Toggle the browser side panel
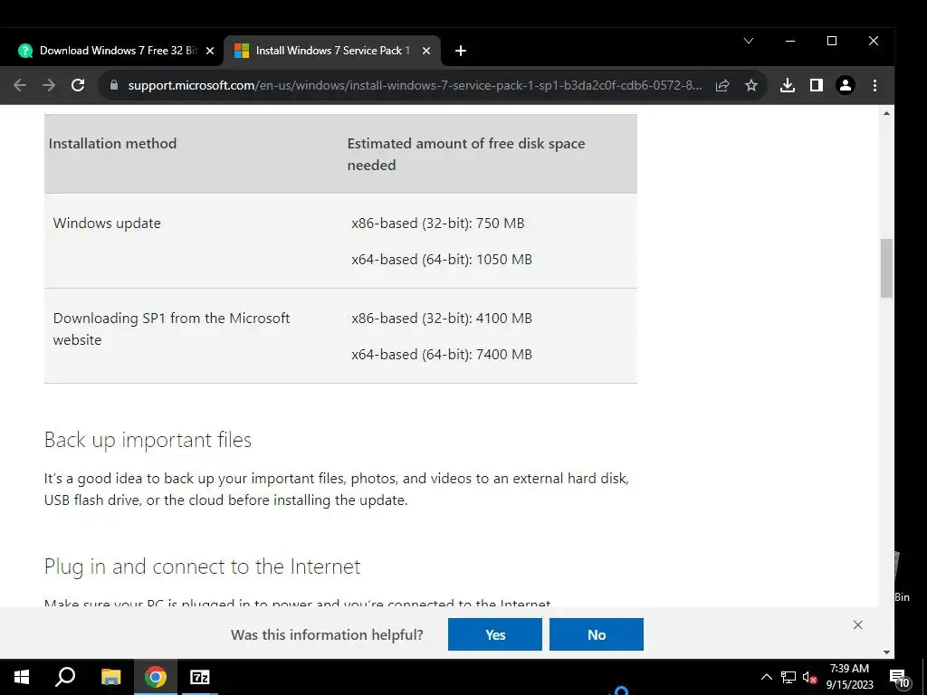This screenshot has height=695, width=927. 816,85
